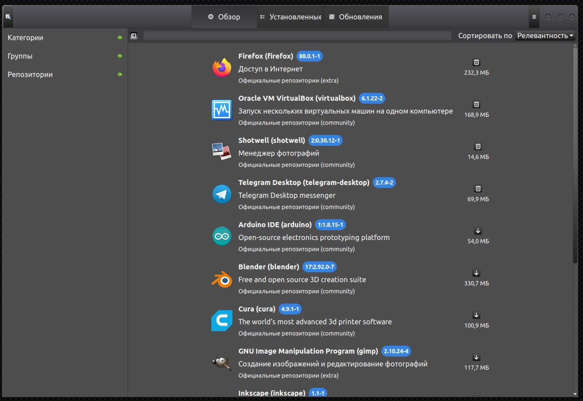Open the GNU Image Manipulation Program title

tap(308, 351)
